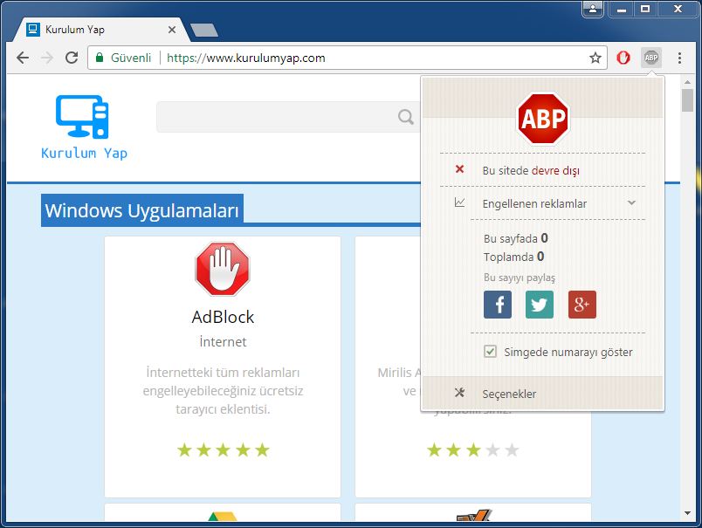This screenshot has width=702, height=528.
Task: Click the 'Bu sayıyı paylaş' label
Action: (x=520, y=278)
